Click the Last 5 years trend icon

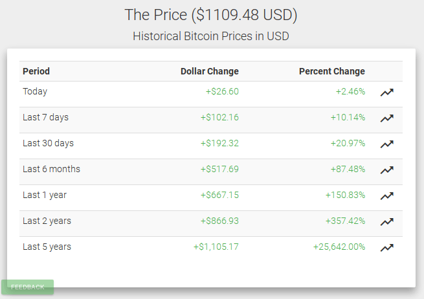(386, 248)
